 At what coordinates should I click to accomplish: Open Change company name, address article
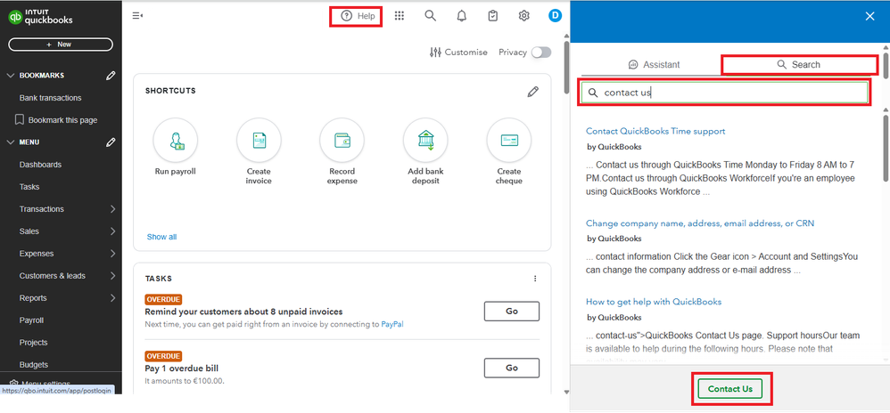[x=700, y=223]
